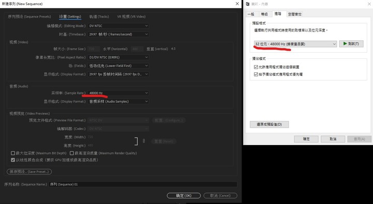
Task: Uncheck exclusive mode applications priority checkbox
Action: 256,74
